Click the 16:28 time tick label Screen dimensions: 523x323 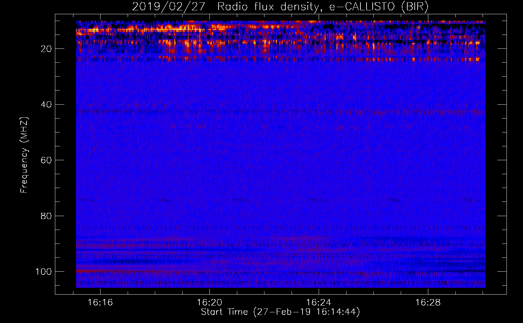pyautogui.click(x=428, y=302)
